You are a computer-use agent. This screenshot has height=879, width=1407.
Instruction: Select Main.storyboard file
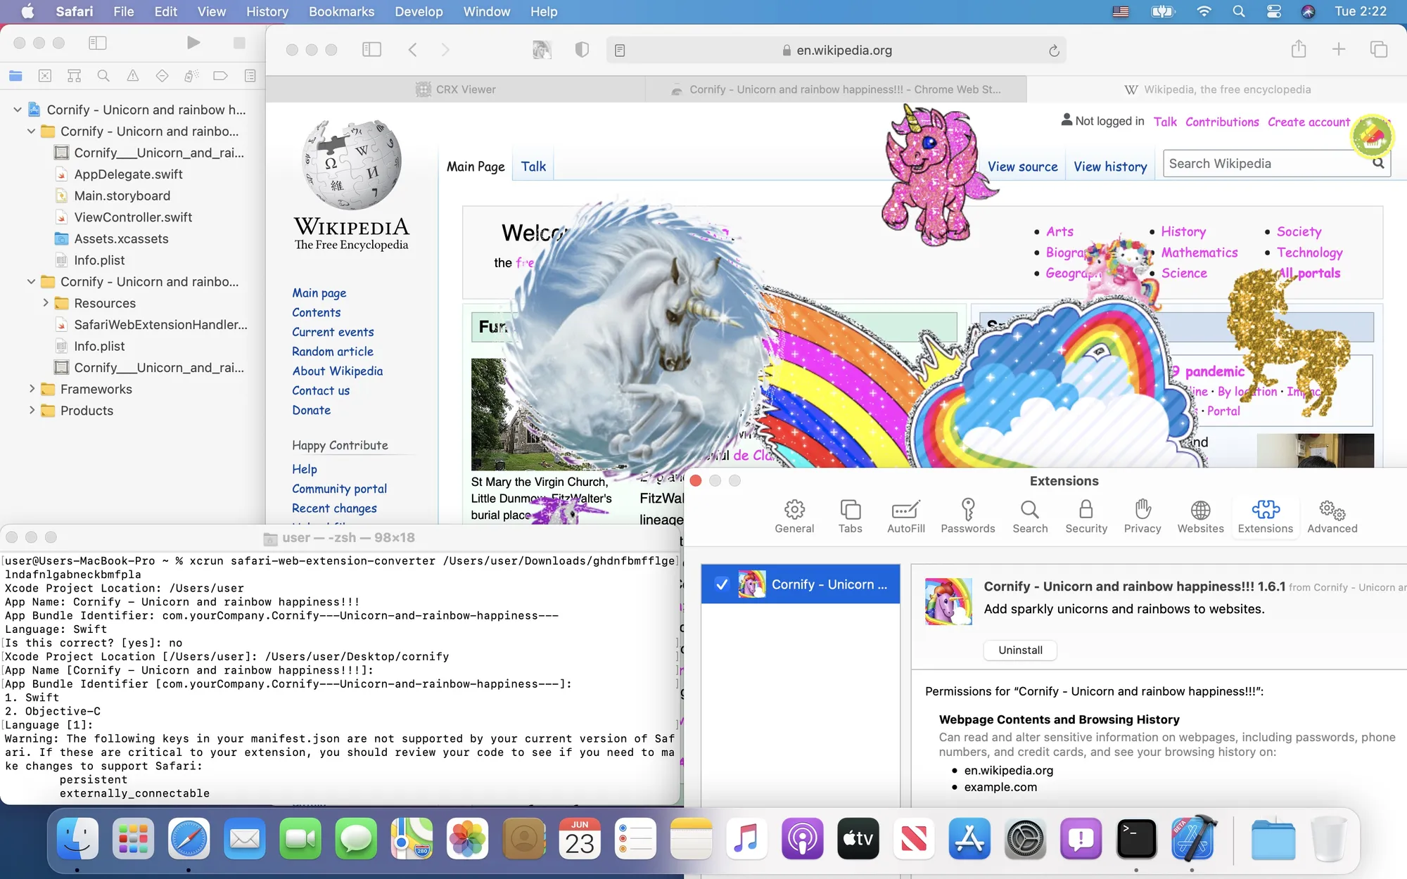click(x=122, y=195)
